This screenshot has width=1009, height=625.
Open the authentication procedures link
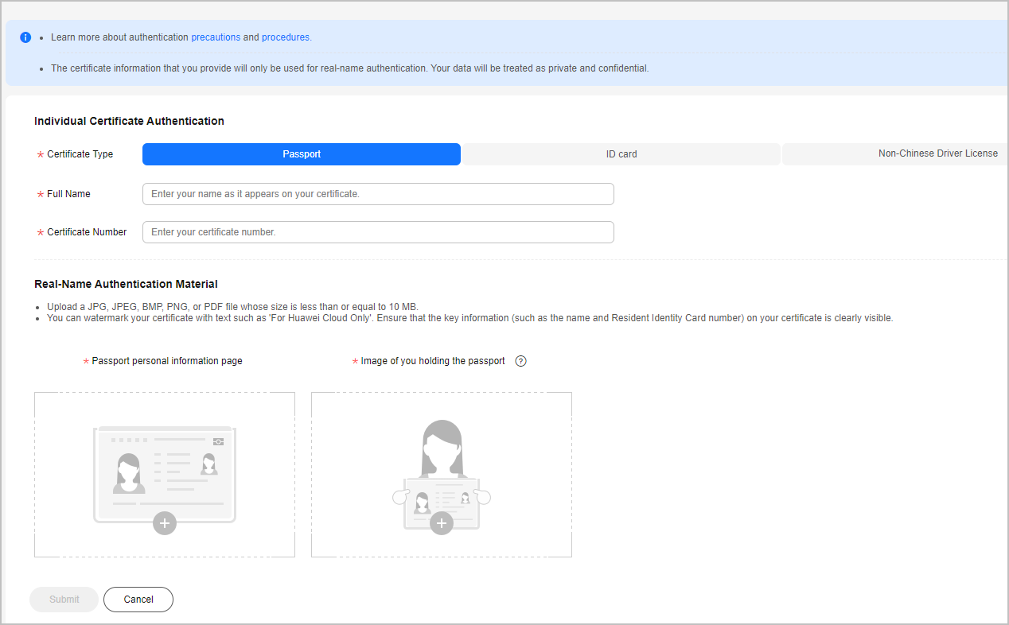click(x=286, y=37)
